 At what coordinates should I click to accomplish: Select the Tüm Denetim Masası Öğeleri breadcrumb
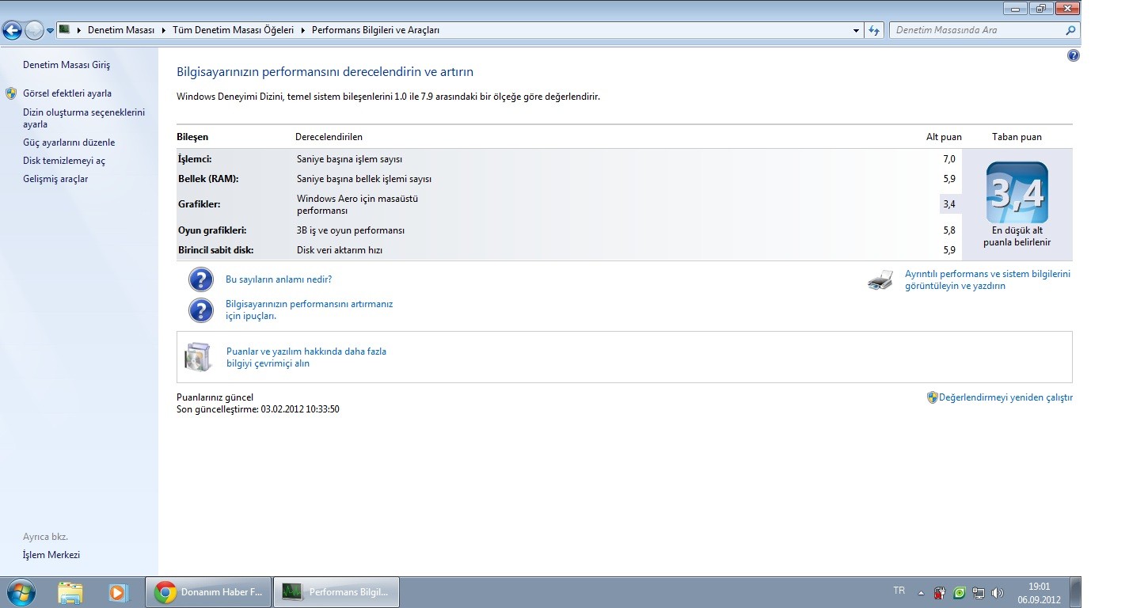(x=233, y=30)
